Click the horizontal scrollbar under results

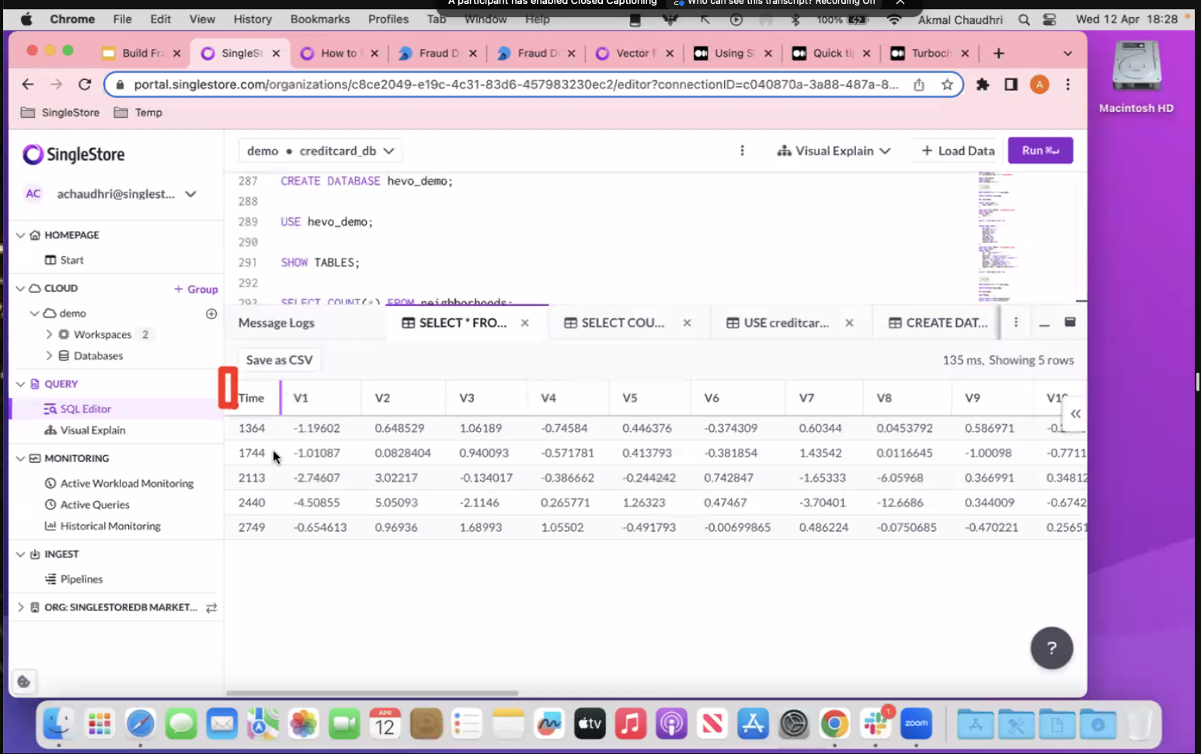(372, 693)
